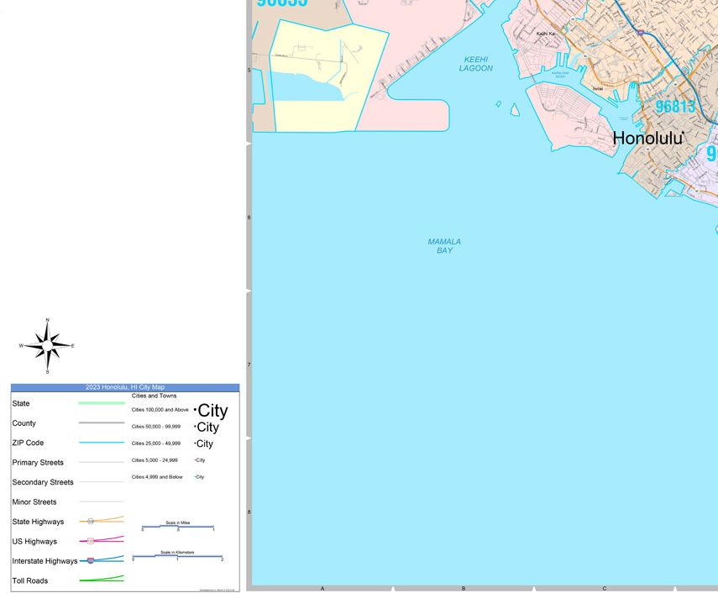Viewport: 718px width, 593px height.
Task: Click the State Highways shield symbol in legend
Action: coord(91,522)
